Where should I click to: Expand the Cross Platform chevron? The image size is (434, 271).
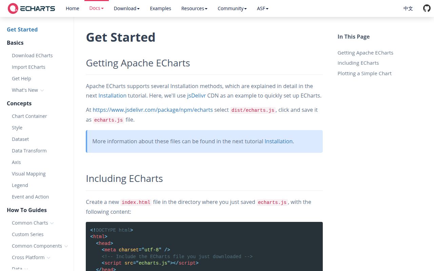point(48,258)
